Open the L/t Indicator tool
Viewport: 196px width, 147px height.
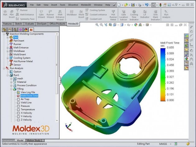(145, 14)
